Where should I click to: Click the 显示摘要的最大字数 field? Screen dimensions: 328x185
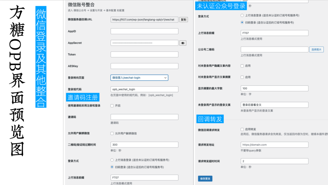(274, 88)
